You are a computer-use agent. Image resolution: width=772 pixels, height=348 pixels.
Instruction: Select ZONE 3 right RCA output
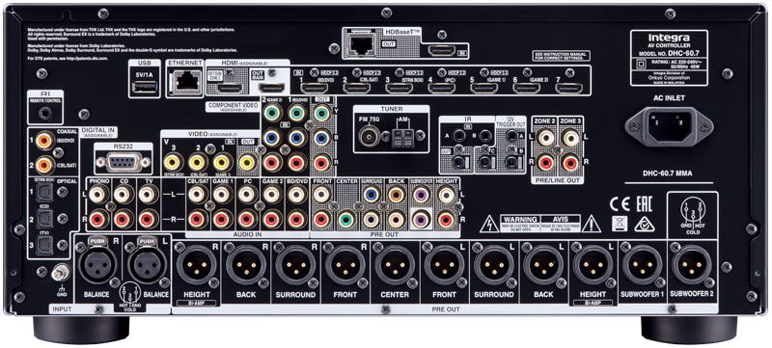[x=570, y=162]
